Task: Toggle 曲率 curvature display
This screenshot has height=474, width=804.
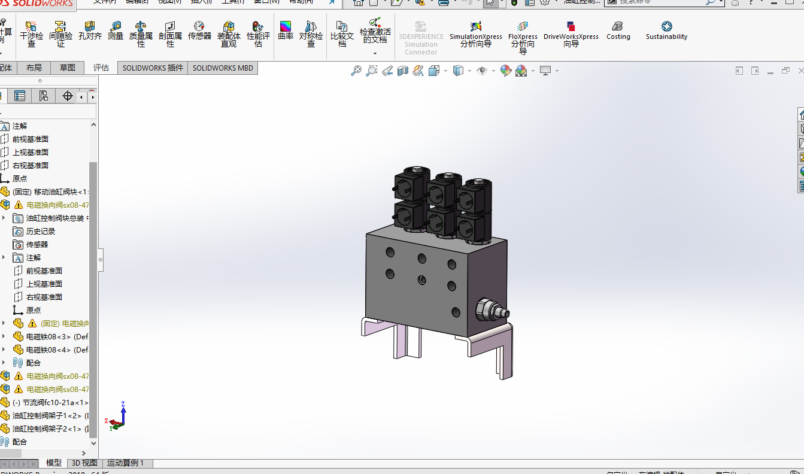Action: (x=286, y=31)
